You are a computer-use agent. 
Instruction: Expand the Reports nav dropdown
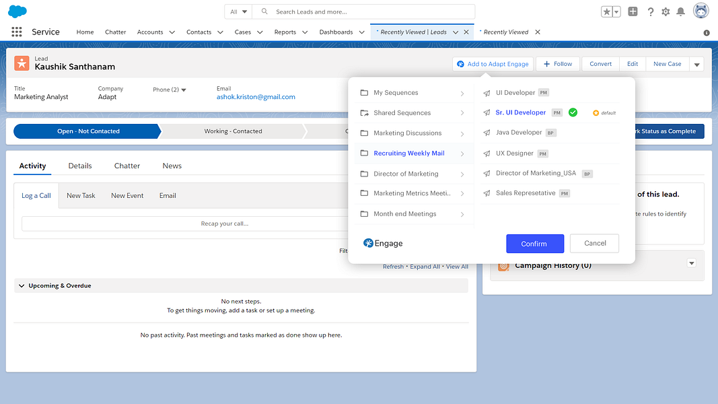(305, 32)
